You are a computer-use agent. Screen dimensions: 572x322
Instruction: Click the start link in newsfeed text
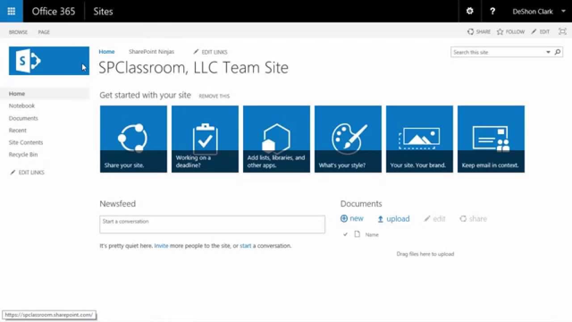pos(245,246)
